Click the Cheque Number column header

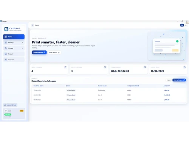coord(133,86)
